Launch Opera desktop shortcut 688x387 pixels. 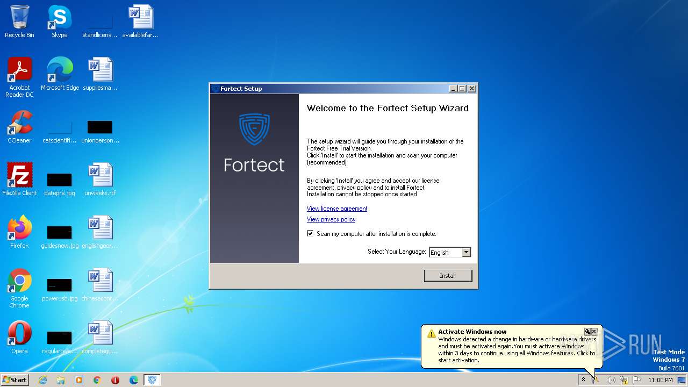point(19,338)
